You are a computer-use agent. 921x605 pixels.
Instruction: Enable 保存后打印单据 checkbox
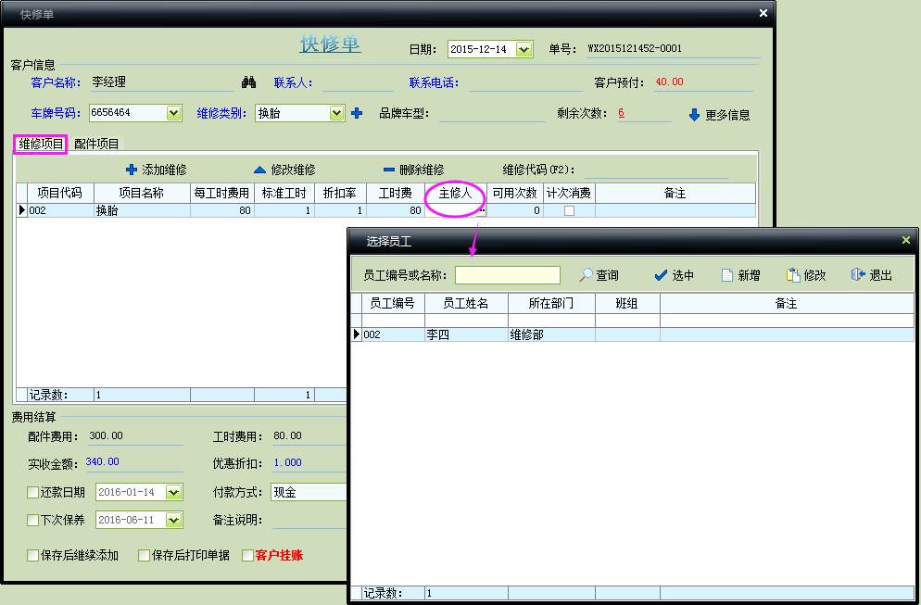tap(144, 555)
